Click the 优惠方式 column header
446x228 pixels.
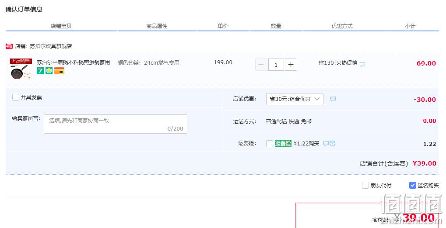tap(342, 26)
